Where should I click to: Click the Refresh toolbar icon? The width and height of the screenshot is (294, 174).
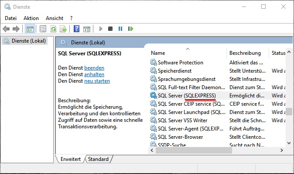[x=54, y=29]
